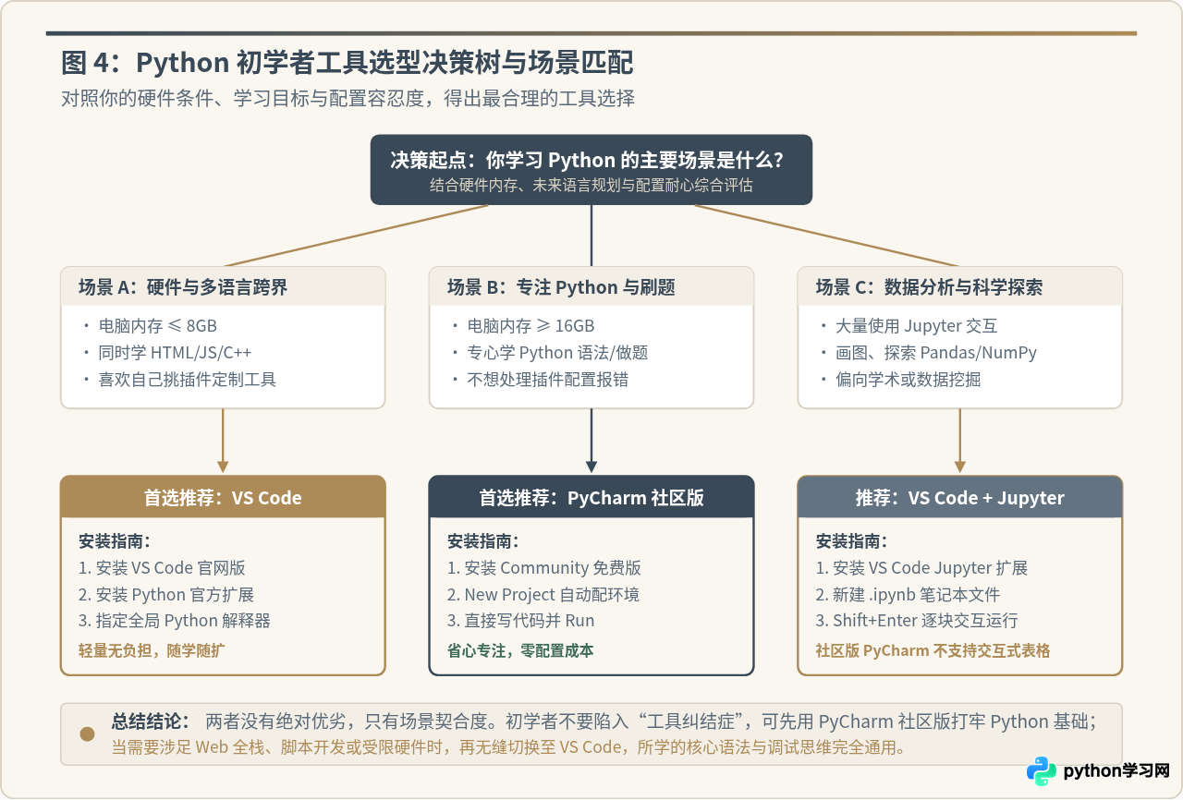Click the card header "首选推荐：PyCharm 社区版"
This screenshot has height=800, width=1183.
591,497
